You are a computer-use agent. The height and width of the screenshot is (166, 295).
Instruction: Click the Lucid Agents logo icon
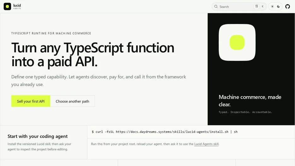tap(7, 6)
